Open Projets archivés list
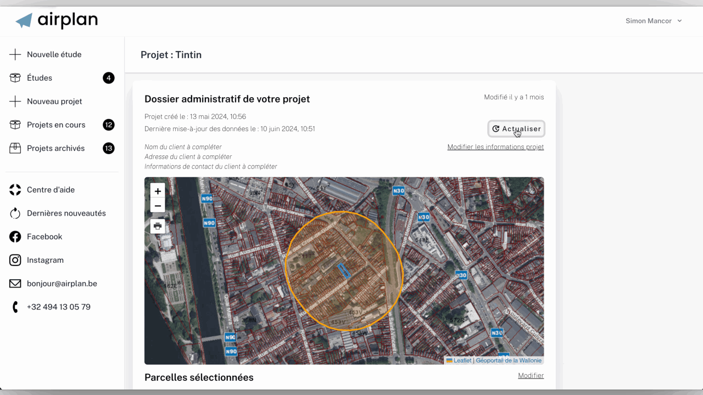The width and height of the screenshot is (703, 395). click(56, 148)
